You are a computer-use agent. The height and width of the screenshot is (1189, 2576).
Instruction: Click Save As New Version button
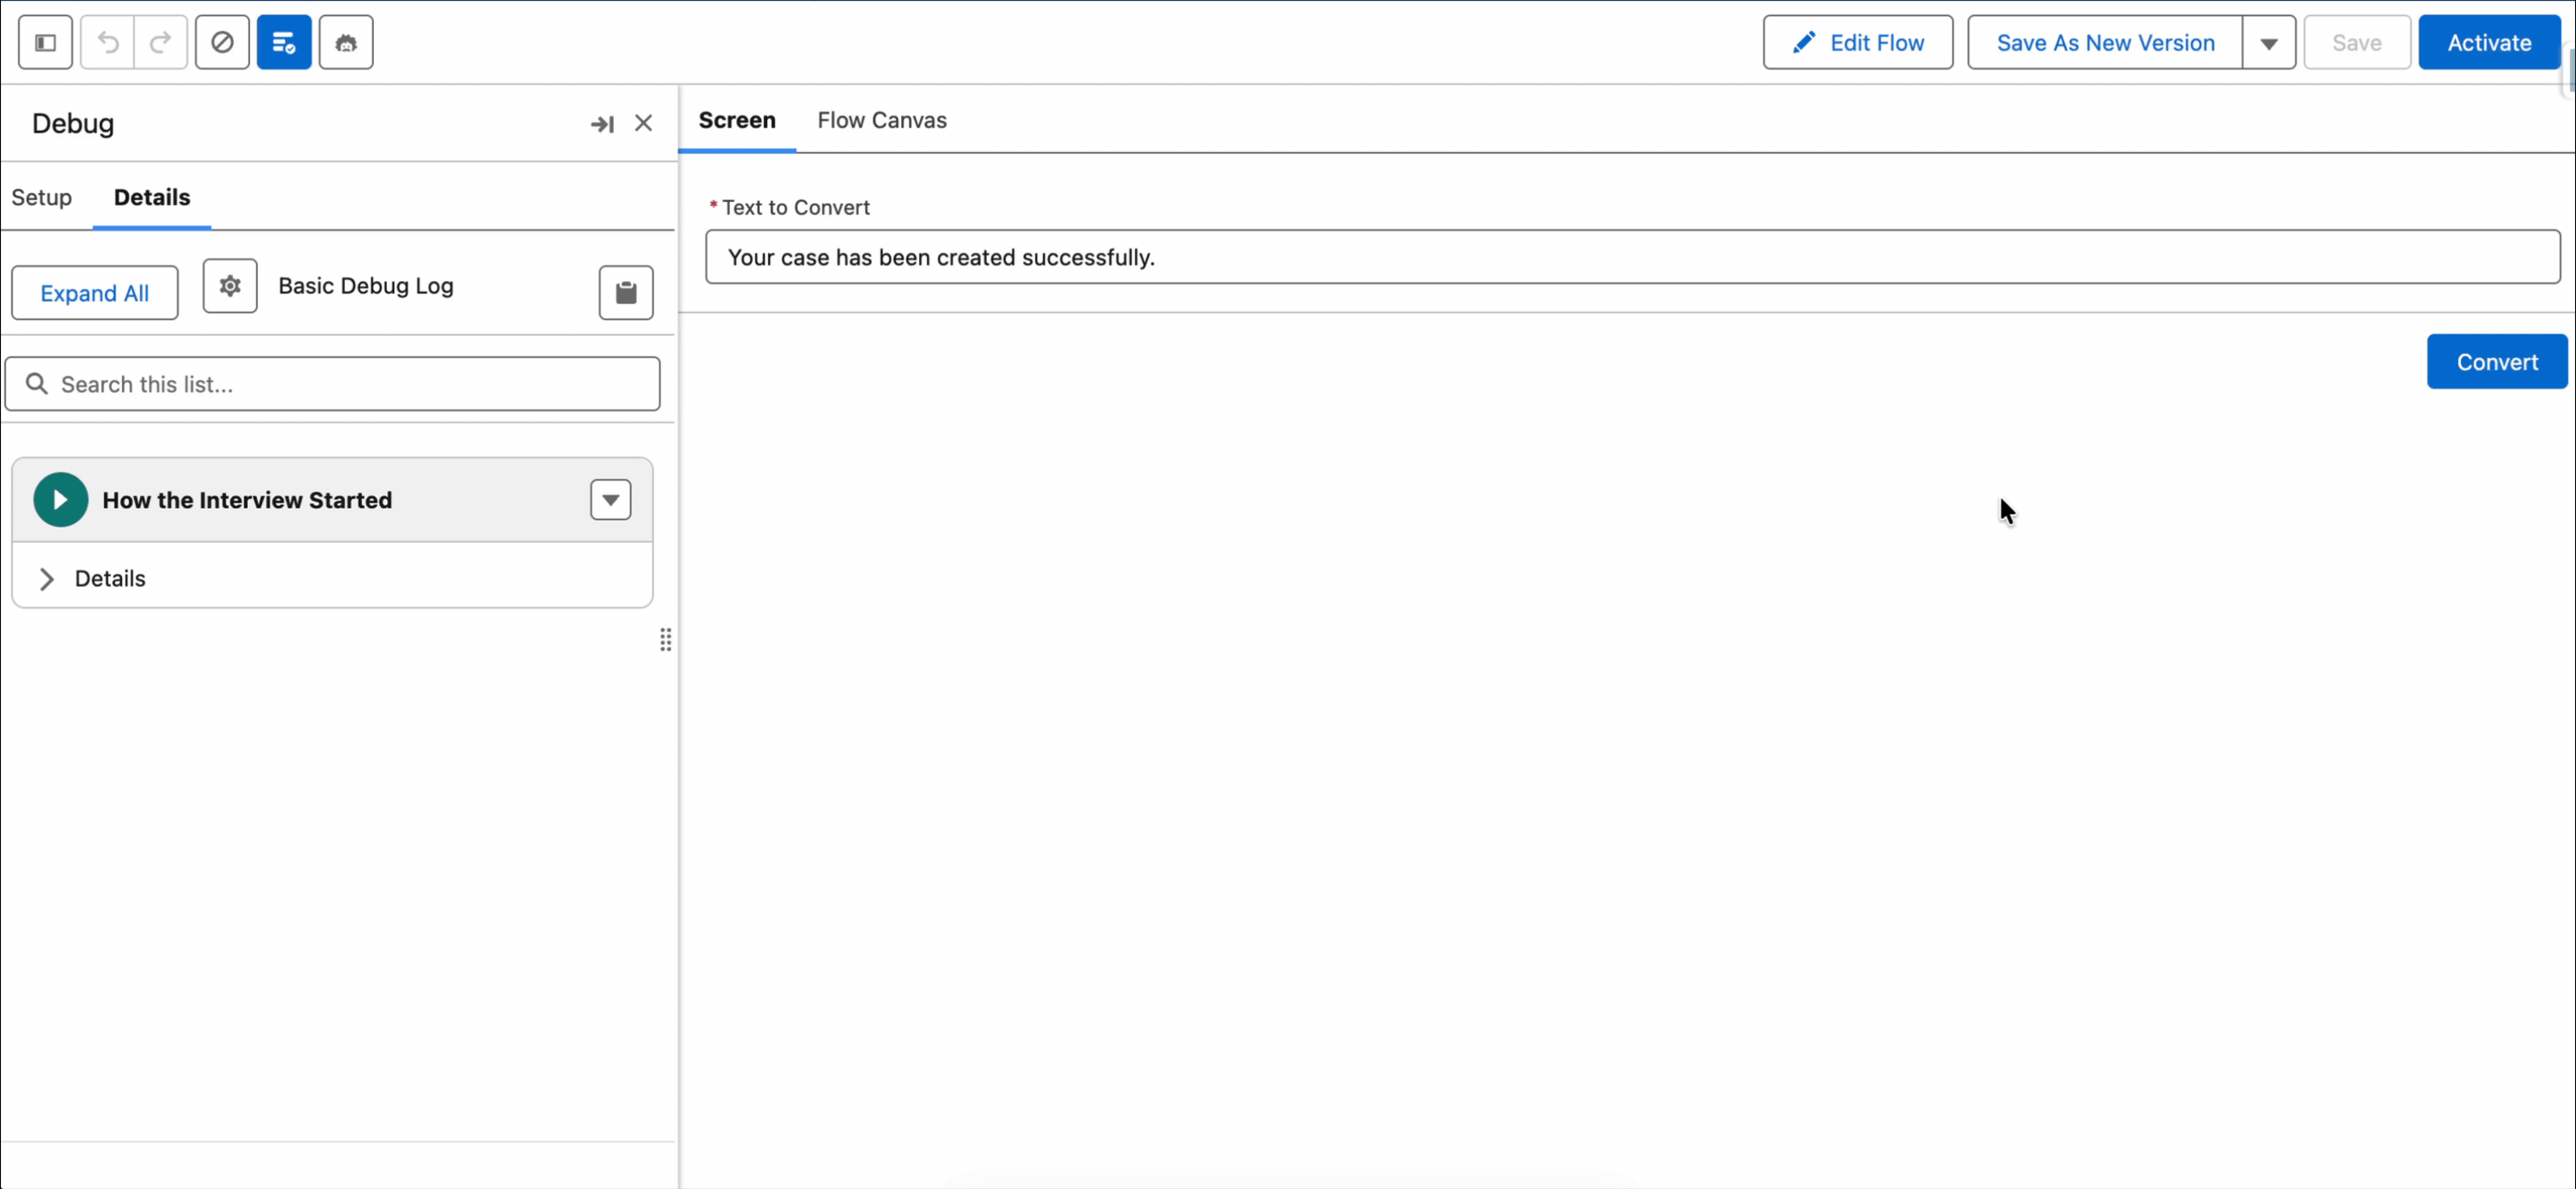pyautogui.click(x=2105, y=43)
